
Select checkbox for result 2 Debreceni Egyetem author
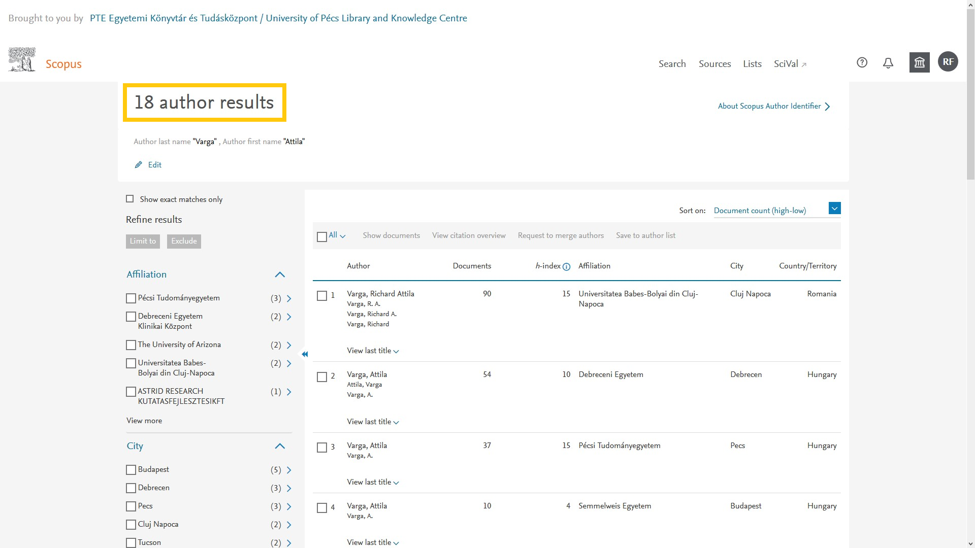pos(321,376)
